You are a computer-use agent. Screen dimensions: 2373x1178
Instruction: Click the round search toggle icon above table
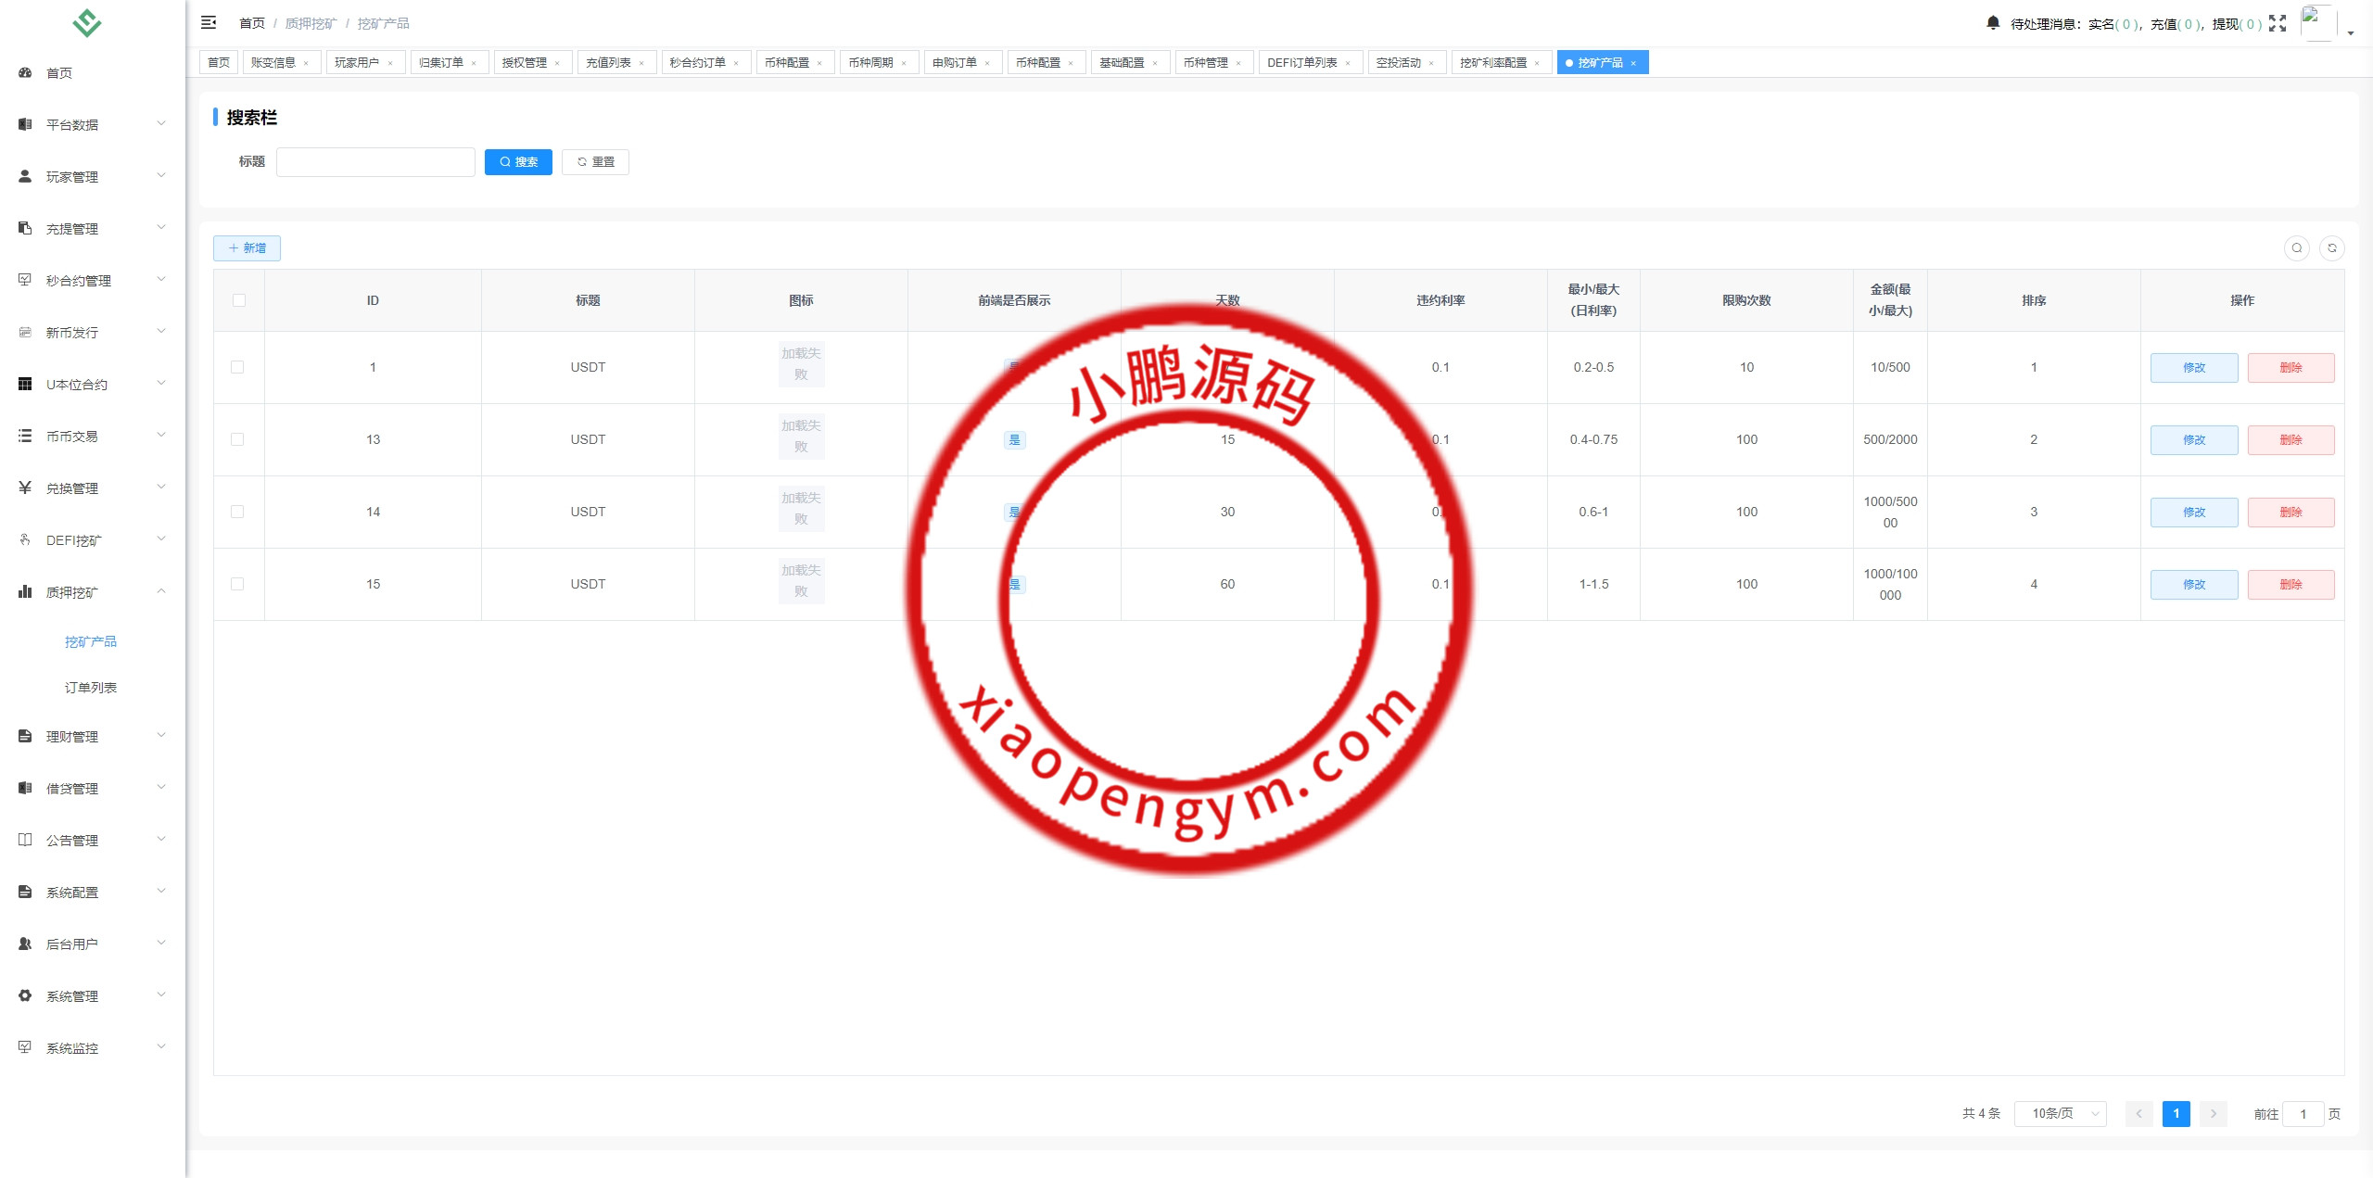pyautogui.click(x=2296, y=247)
